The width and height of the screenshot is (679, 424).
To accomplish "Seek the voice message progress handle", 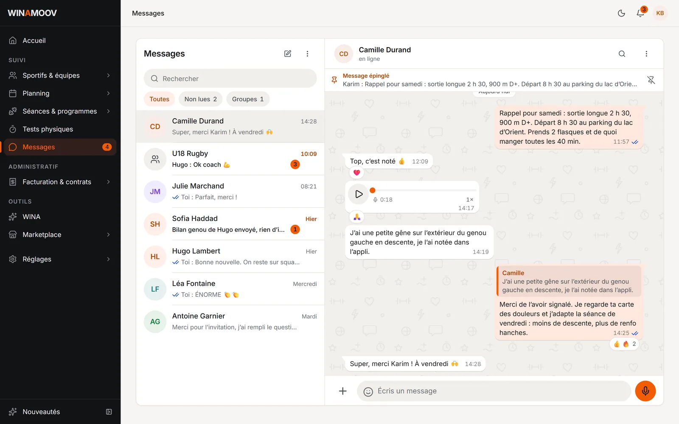I will [373, 190].
